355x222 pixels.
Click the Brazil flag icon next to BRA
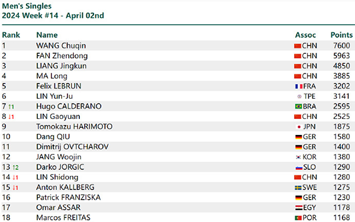[299, 107]
